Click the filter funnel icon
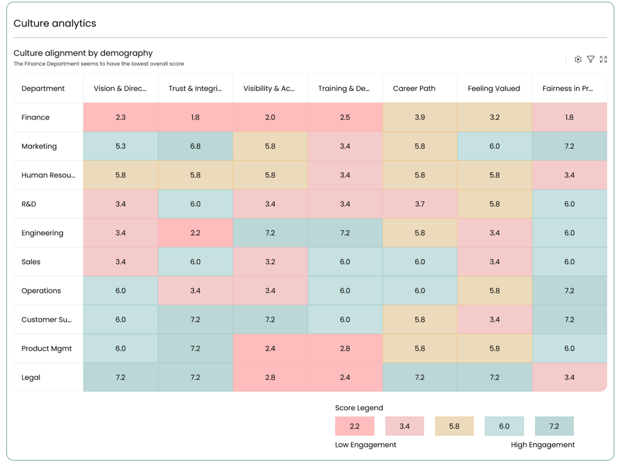Viewport: 620px width, 471px height. (591, 60)
